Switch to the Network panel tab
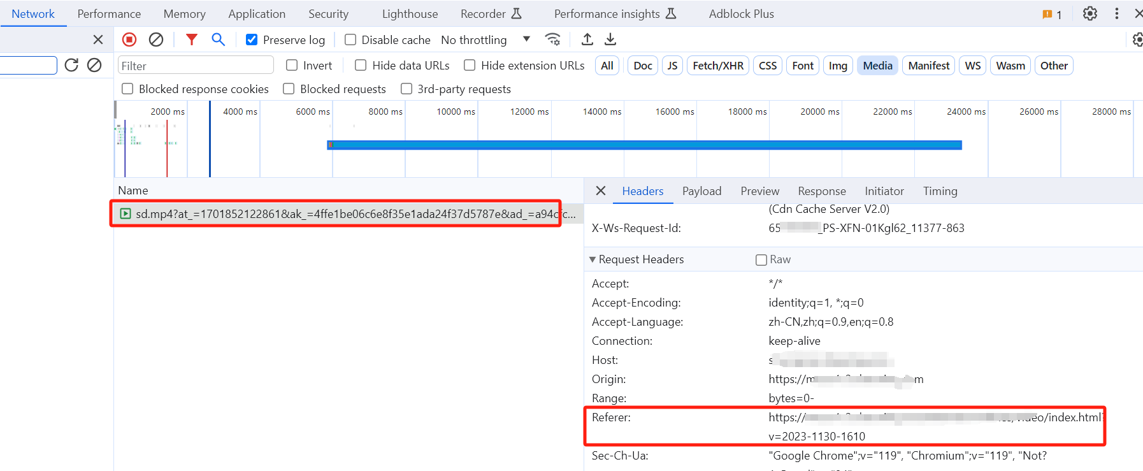Screen dimensions: 1143x471 tap(33, 13)
